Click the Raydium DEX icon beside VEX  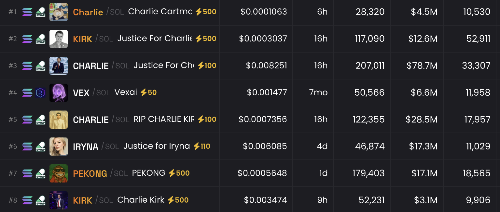(40, 93)
